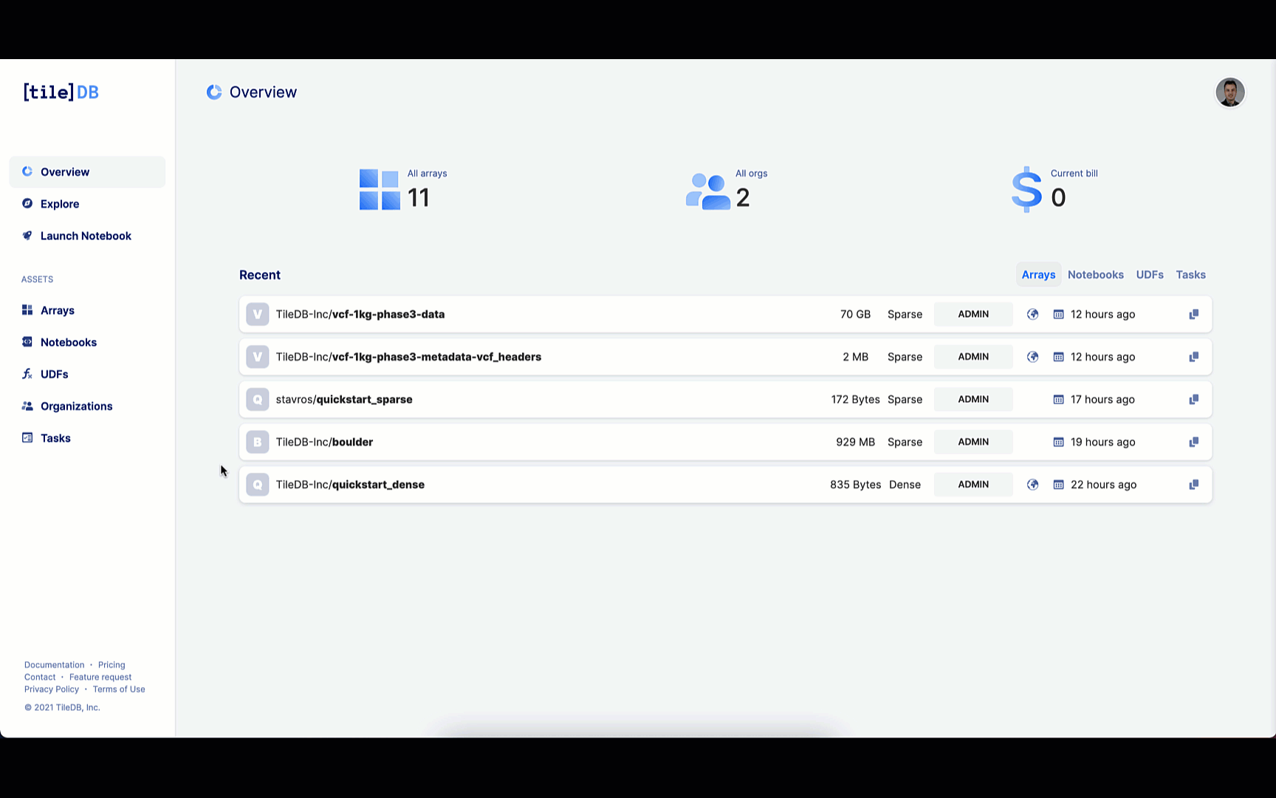
Task: Open the UDFs label under Assets
Action: [55, 374]
